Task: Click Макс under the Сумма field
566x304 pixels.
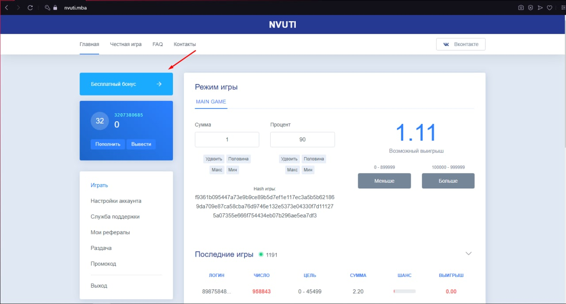Action: [217, 170]
